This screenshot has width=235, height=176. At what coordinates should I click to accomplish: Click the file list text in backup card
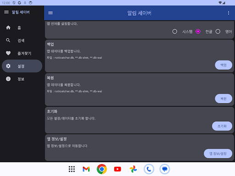click(74, 58)
